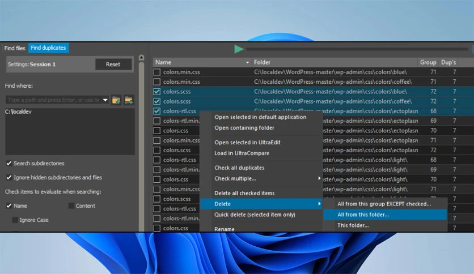Sort by the Group column header

coord(428,62)
